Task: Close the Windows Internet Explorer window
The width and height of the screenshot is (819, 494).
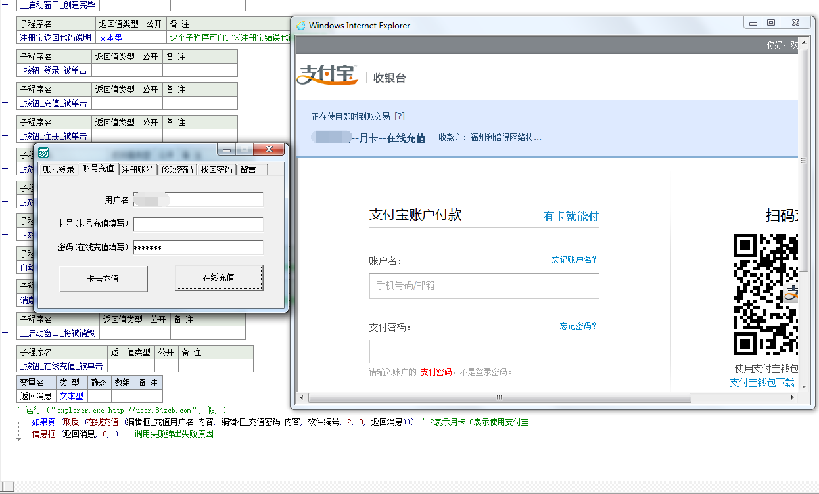Action: [796, 22]
